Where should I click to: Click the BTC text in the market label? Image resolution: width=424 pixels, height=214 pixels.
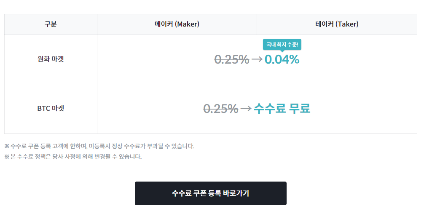[x=43, y=108]
